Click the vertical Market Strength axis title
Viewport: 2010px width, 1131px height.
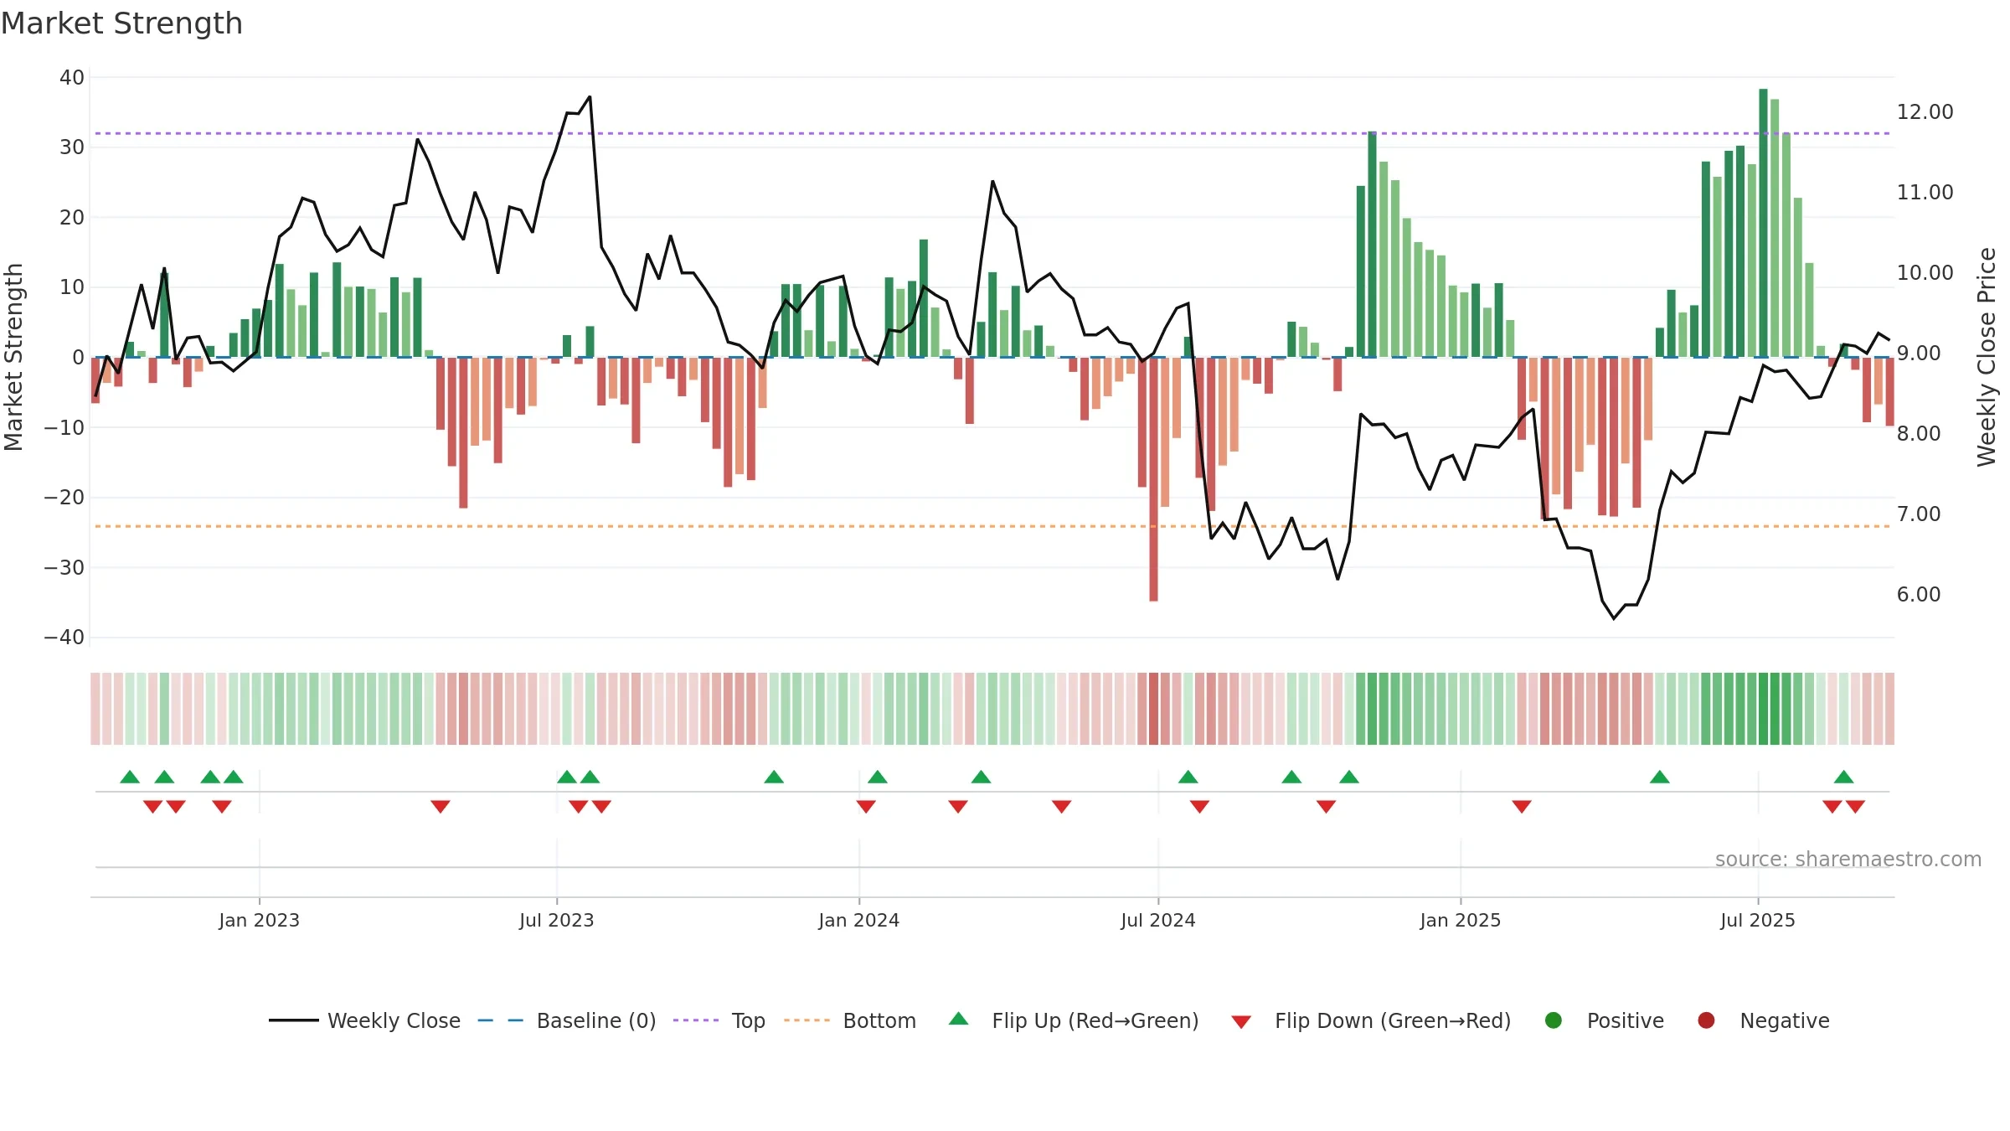point(13,357)
